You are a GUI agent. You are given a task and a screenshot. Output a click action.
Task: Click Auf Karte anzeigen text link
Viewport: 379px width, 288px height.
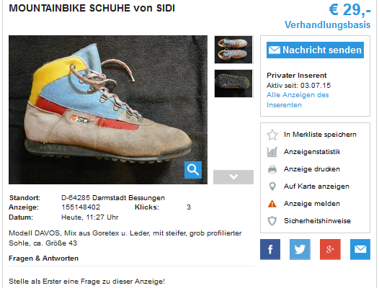pyautogui.click(x=316, y=186)
